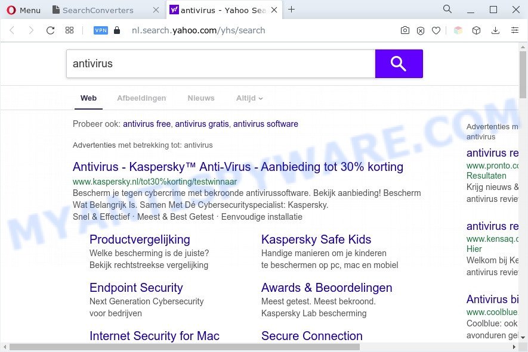Reload the current page

(x=50, y=30)
